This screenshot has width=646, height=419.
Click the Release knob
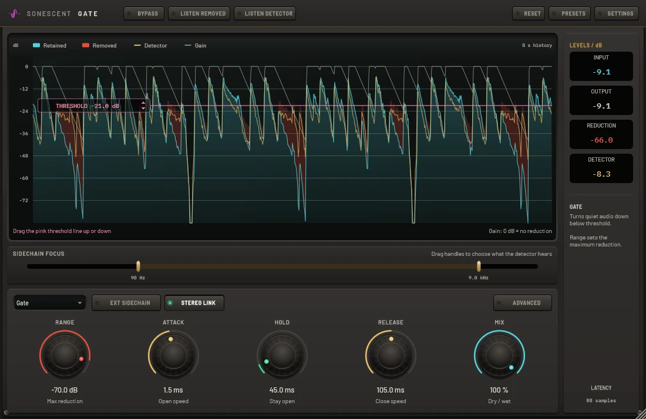[x=391, y=355]
